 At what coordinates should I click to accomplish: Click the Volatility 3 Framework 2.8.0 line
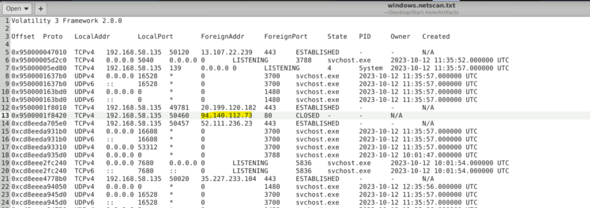67,21
